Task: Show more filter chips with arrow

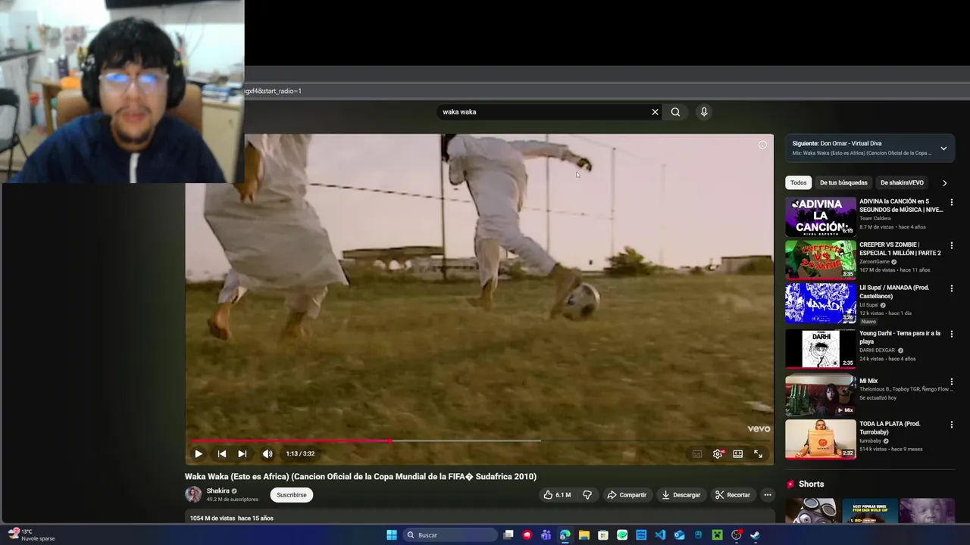Action: 944,183
